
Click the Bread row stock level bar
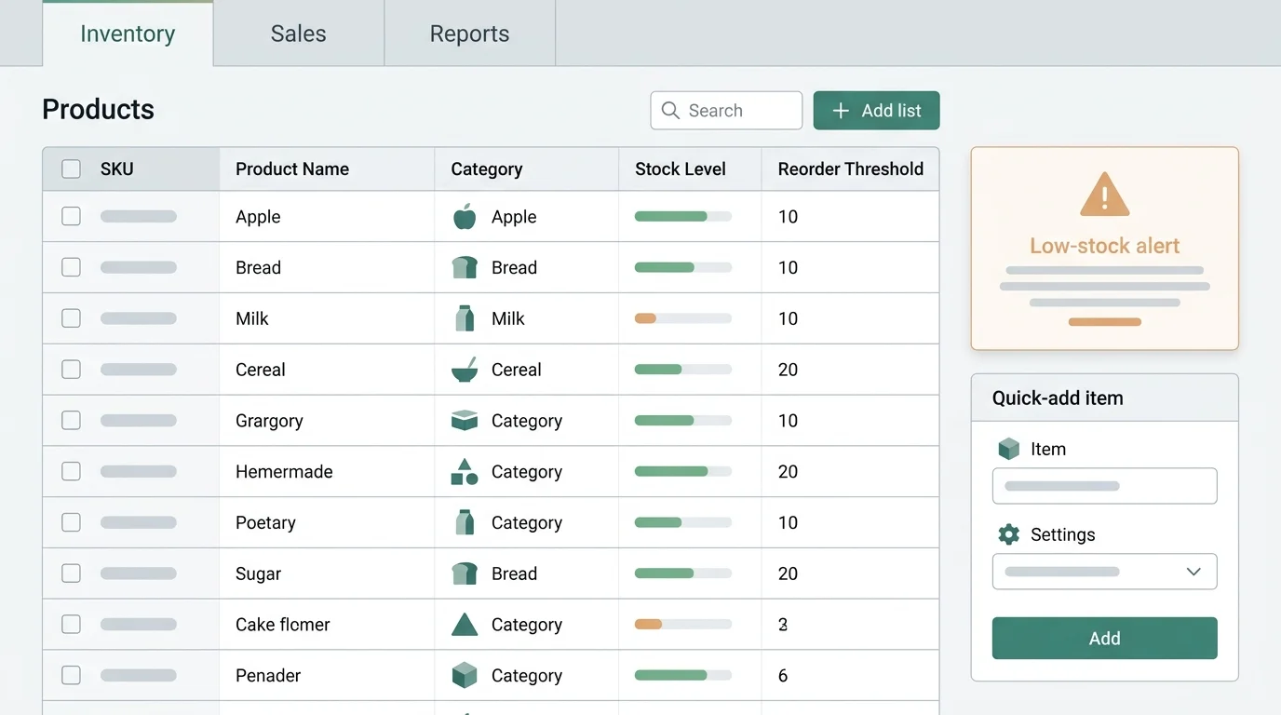pos(683,267)
